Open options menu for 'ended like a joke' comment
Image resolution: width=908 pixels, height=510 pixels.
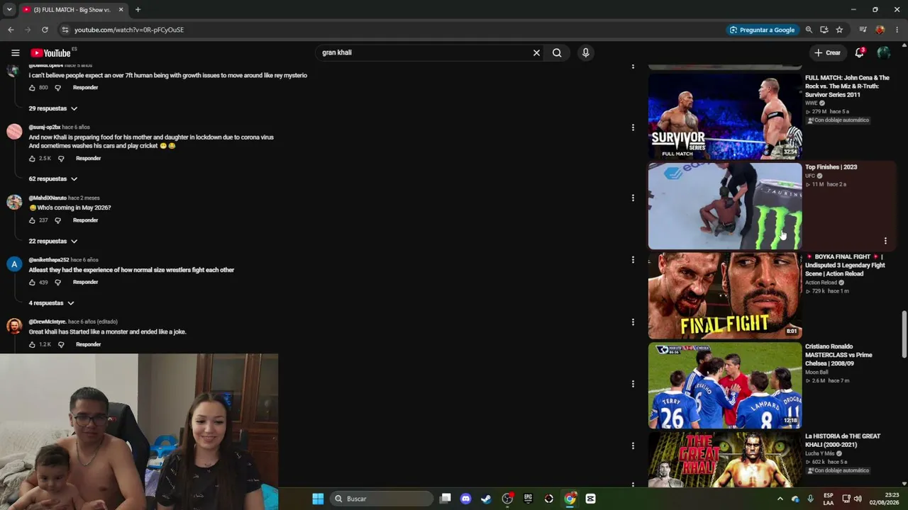point(633,322)
